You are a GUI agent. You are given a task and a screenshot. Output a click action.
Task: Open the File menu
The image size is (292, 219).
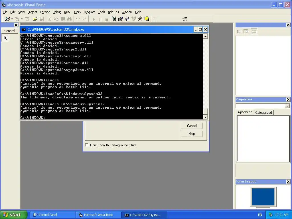coord(5,12)
